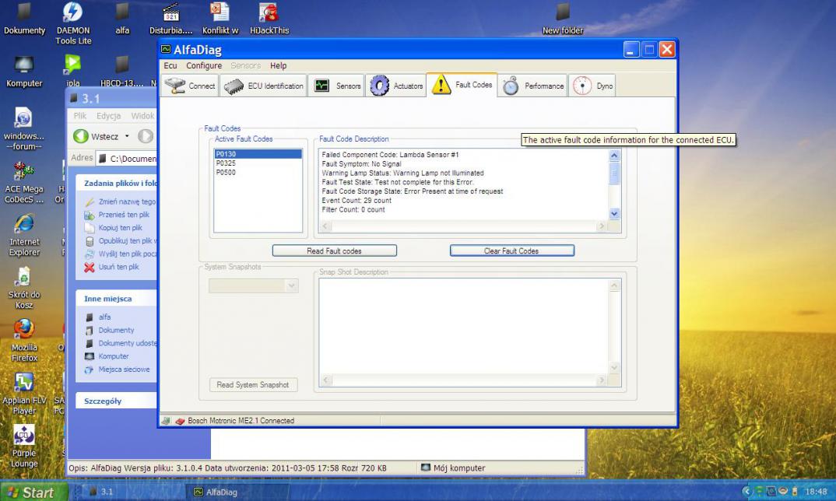This screenshot has width=836, height=501.
Task: Click the Performance stopwatch icon tab
Action: click(533, 86)
